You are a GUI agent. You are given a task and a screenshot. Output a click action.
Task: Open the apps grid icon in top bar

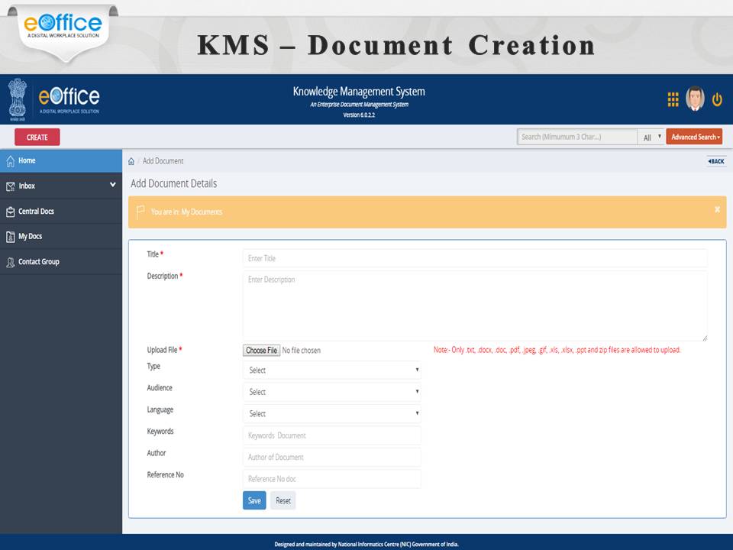(672, 99)
